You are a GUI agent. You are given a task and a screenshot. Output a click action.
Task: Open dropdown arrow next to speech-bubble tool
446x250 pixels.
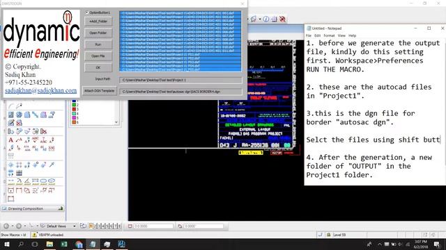point(260,19)
